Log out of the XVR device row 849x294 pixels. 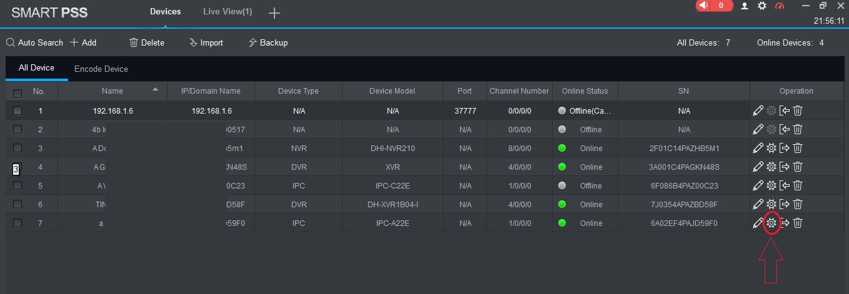click(785, 167)
